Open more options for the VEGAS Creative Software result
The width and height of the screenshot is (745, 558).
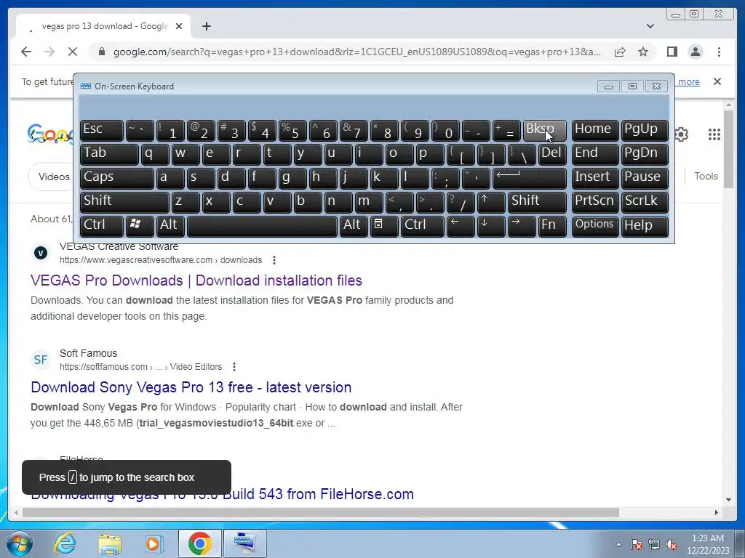[274, 260]
